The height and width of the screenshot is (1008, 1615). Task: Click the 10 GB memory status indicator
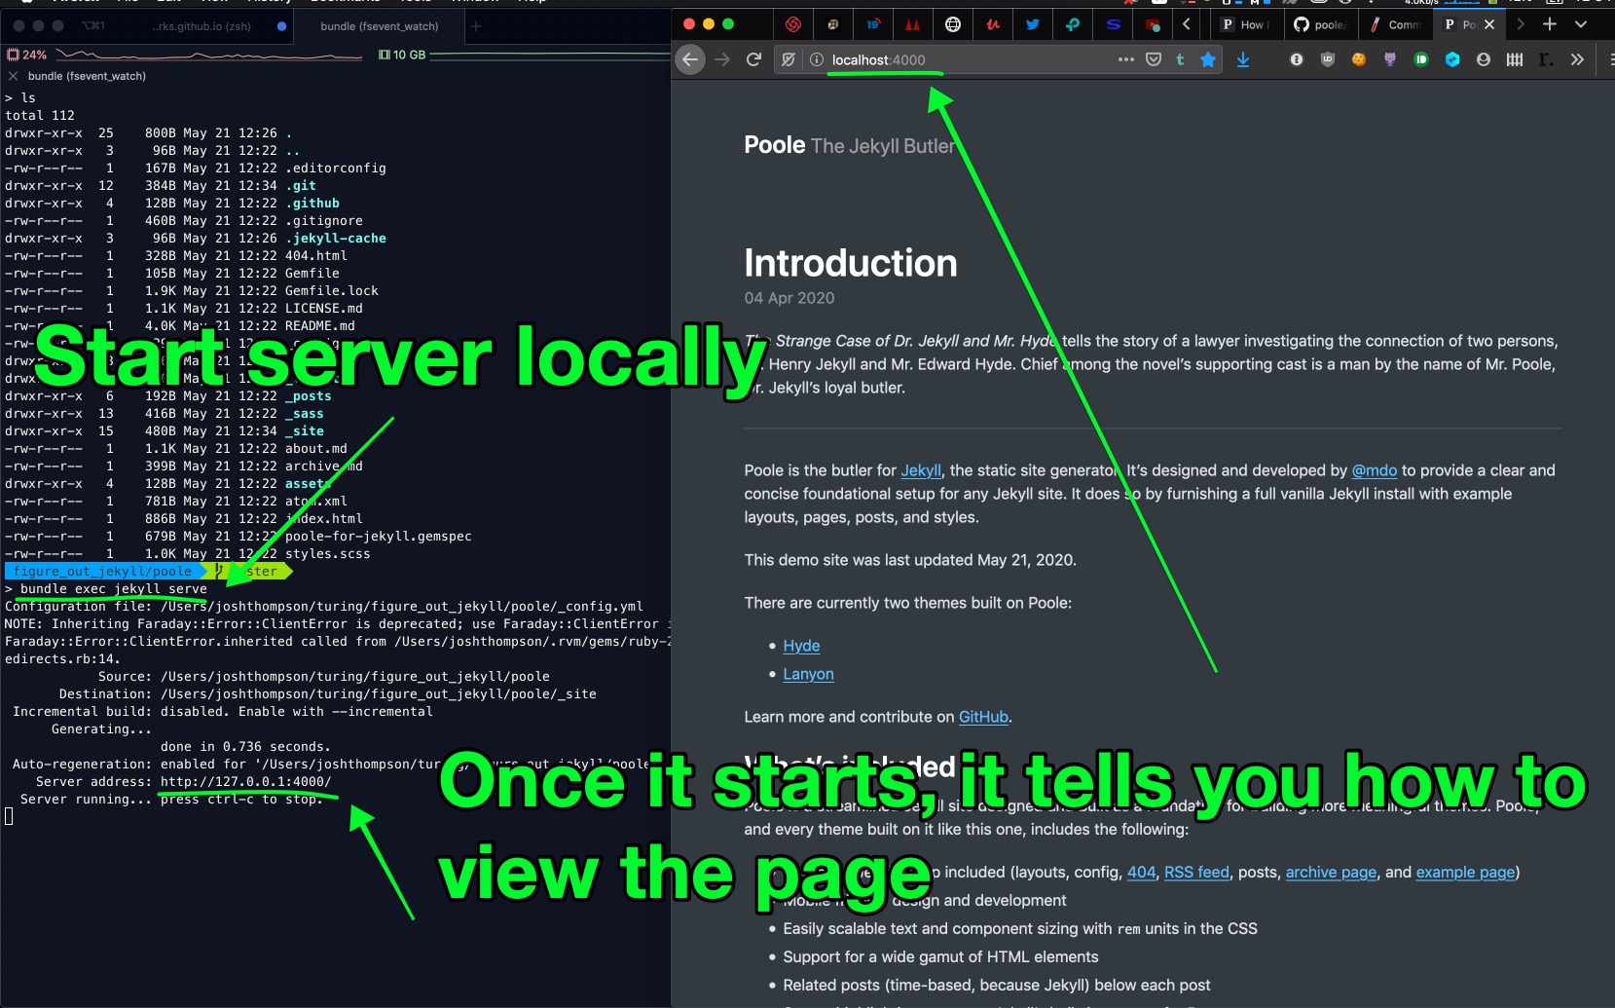click(x=402, y=55)
